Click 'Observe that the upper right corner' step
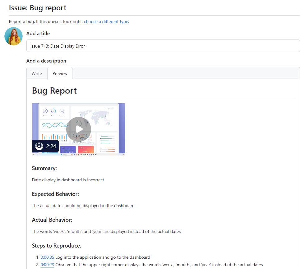This screenshot has height=269, width=305. (159, 265)
